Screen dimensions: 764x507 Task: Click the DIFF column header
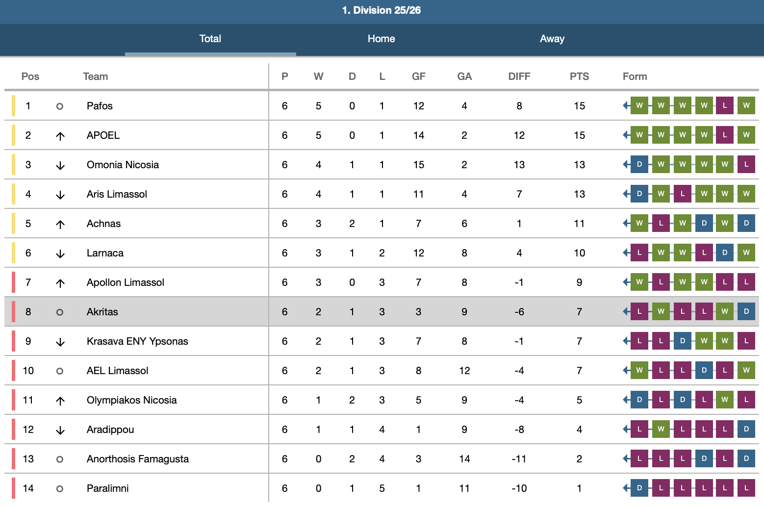click(519, 76)
